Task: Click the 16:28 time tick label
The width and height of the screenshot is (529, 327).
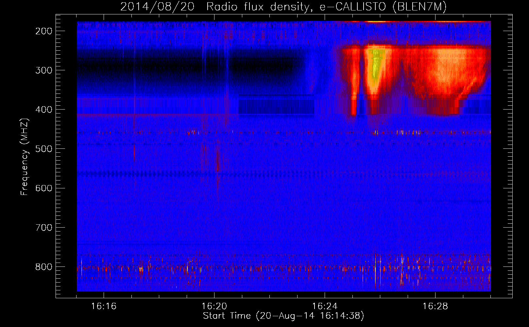Action: click(435, 306)
